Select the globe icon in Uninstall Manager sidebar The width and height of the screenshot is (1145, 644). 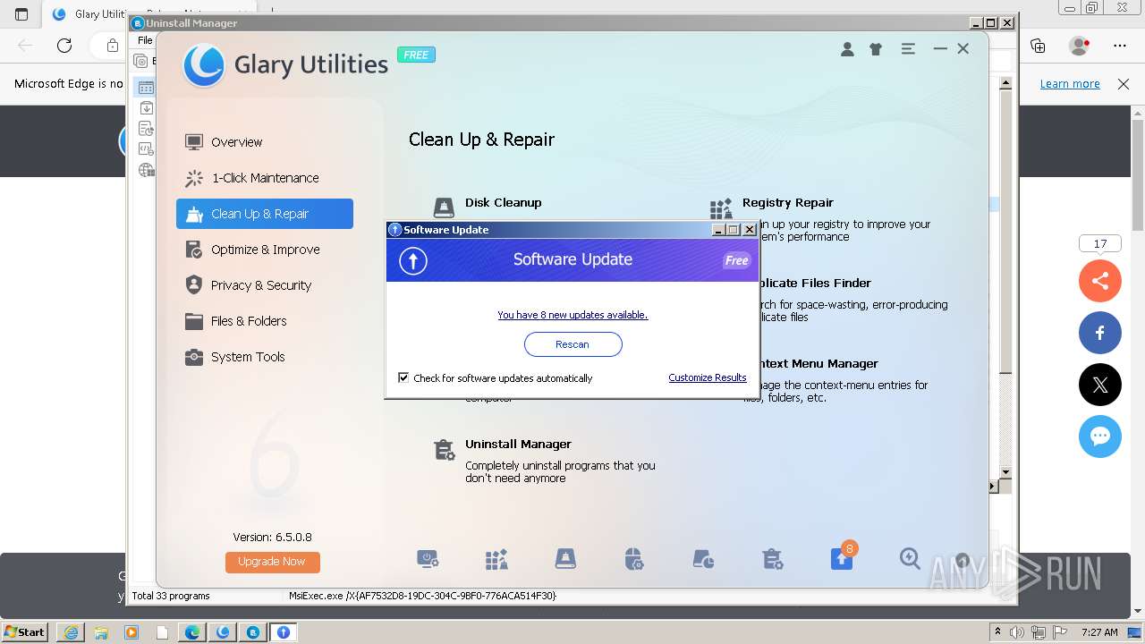click(147, 170)
